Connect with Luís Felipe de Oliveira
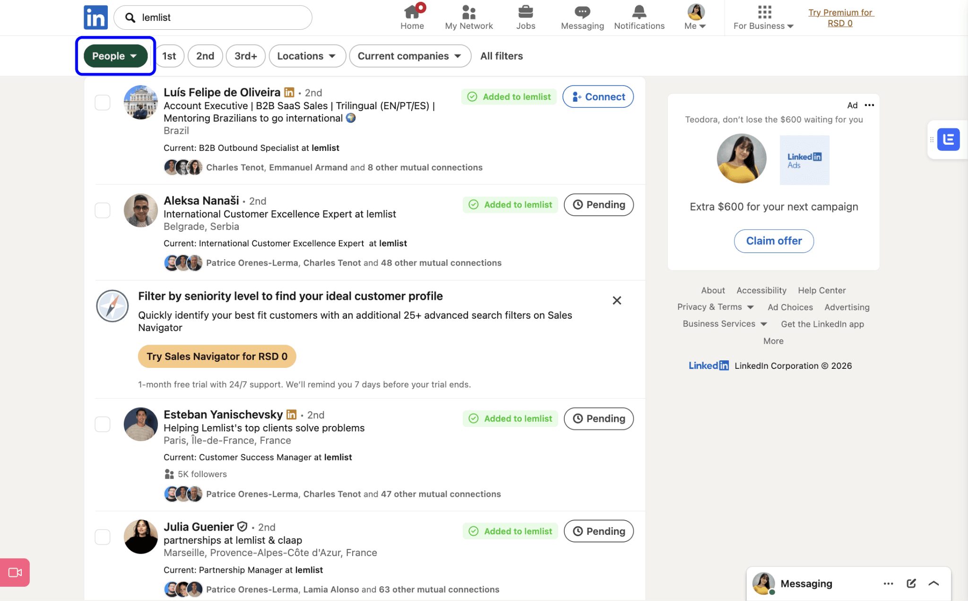 598,96
